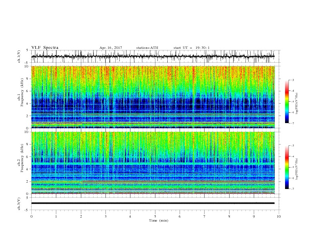This screenshot has width=314, height=243.
Task: Click the ch.2 panel color scale bar
Action: click(x=287, y=167)
